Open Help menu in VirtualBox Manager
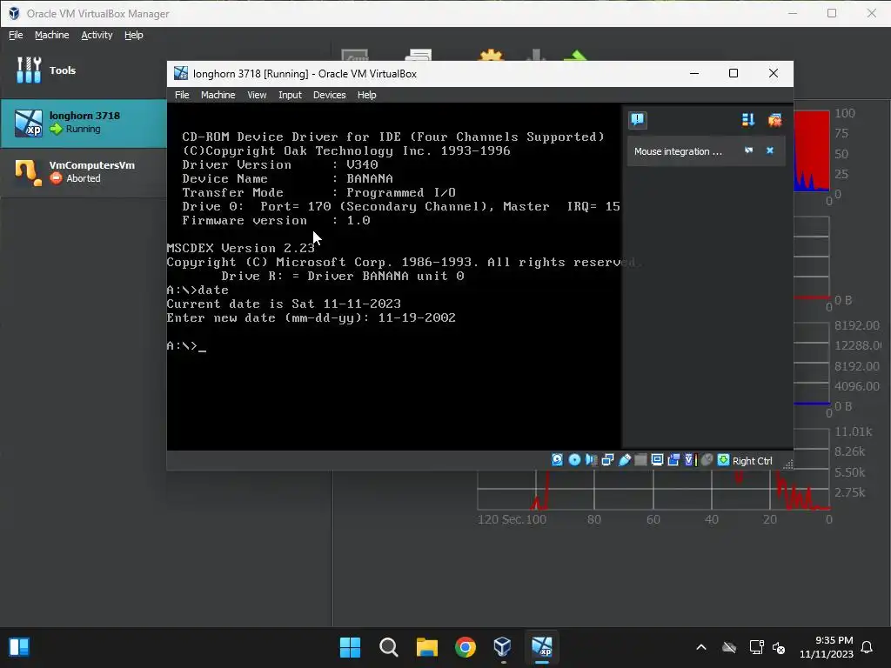Image resolution: width=891 pixels, height=668 pixels. 133,35
